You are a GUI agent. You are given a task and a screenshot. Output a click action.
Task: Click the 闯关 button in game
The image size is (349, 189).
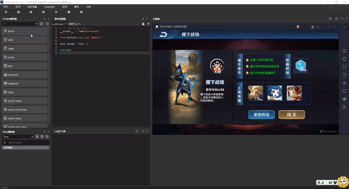(291, 115)
